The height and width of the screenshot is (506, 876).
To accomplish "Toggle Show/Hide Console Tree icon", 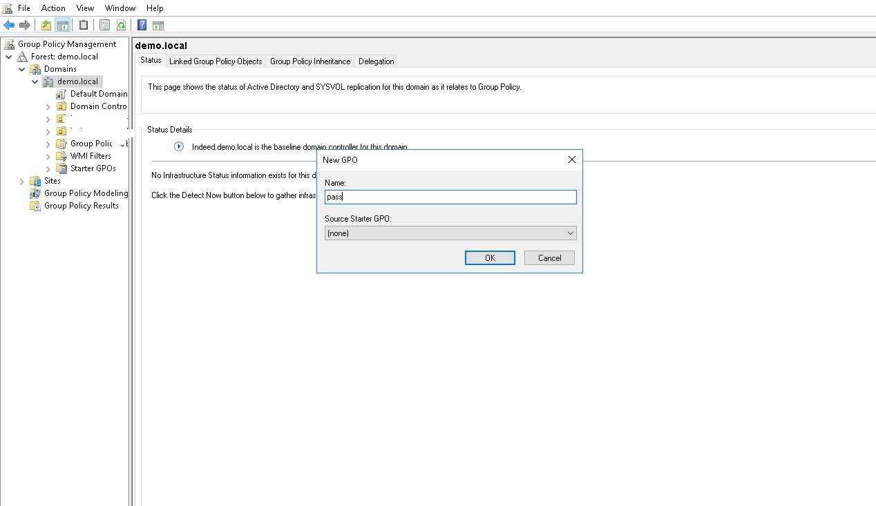I will pos(62,26).
